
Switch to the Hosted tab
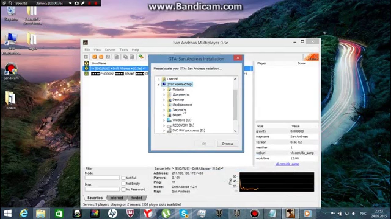[x=136, y=198]
